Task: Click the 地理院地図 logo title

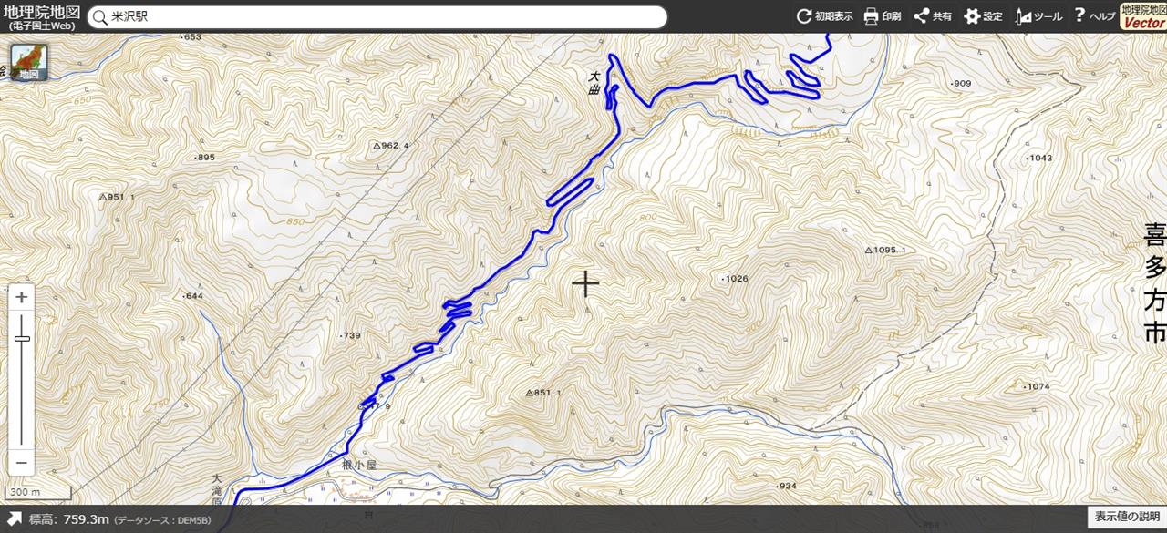Action: (x=41, y=16)
